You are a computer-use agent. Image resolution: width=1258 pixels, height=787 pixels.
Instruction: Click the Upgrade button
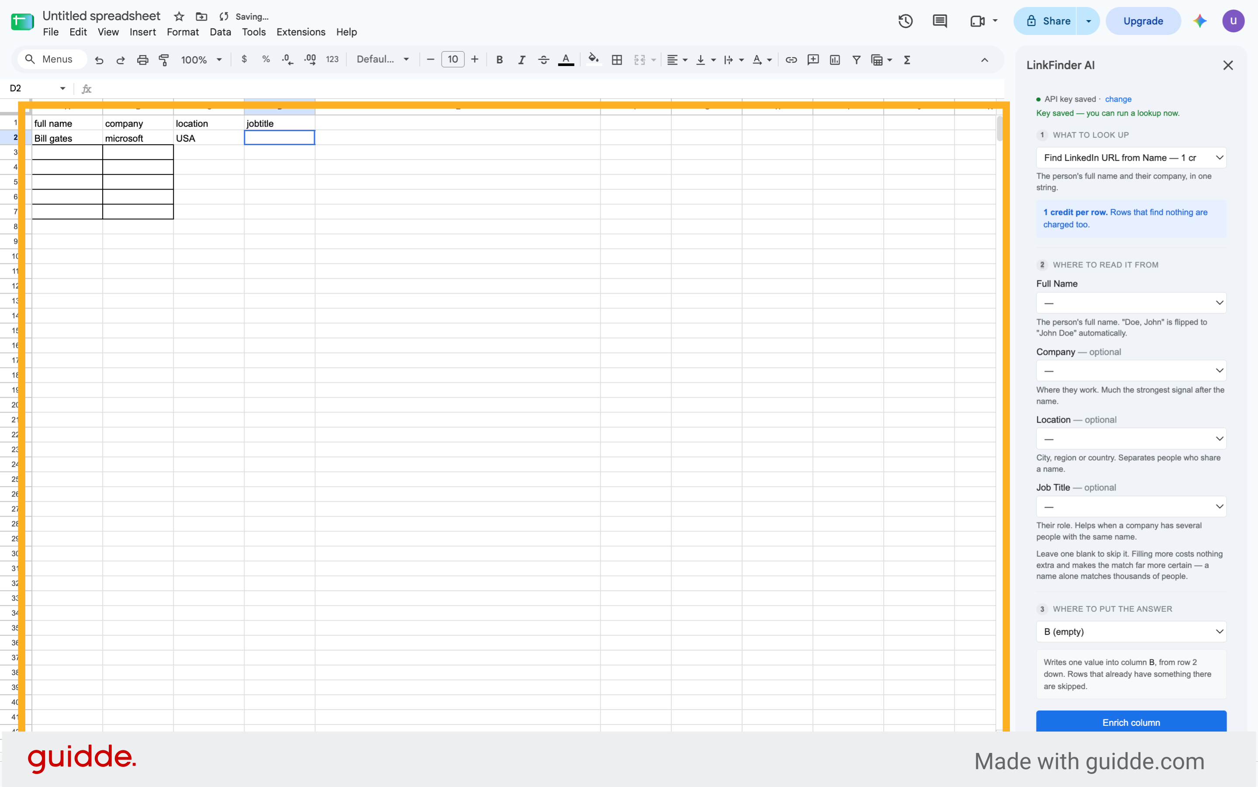pos(1143,21)
